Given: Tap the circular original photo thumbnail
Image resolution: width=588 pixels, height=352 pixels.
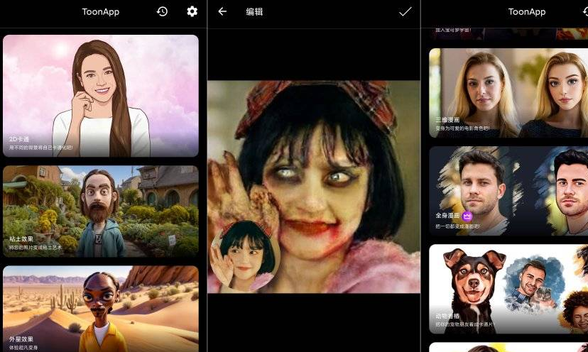Looking at the screenshot, I should pos(245,256).
